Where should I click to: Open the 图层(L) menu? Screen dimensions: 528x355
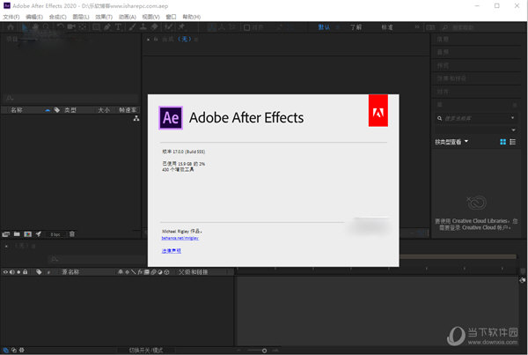pyautogui.click(x=81, y=17)
